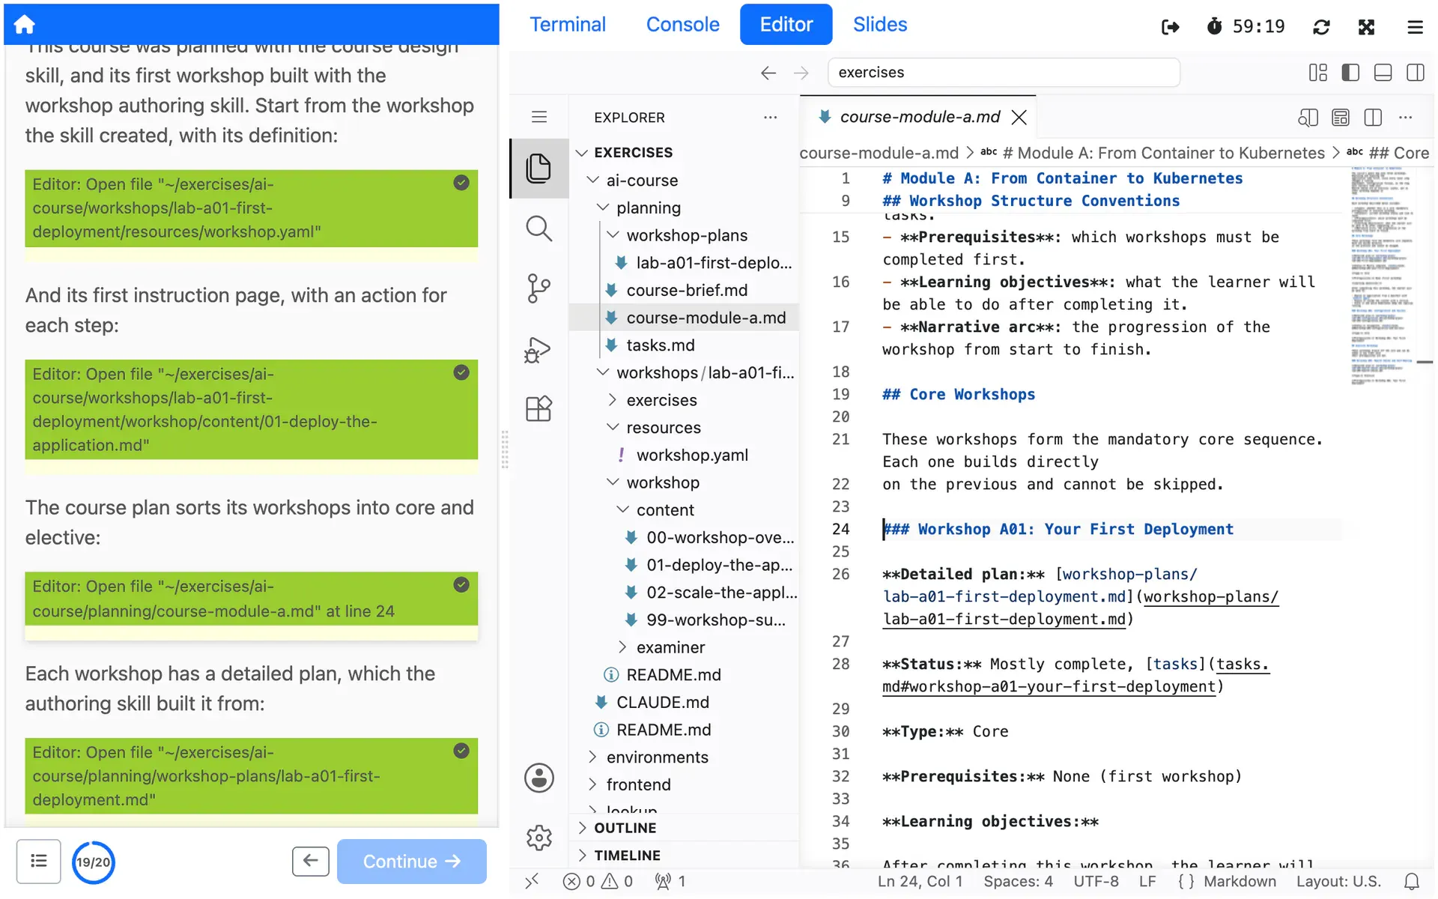The height and width of the screenshot is (899, 1438).
Task: Open editor More Actions ellipsis
Action: [1405, 118]
